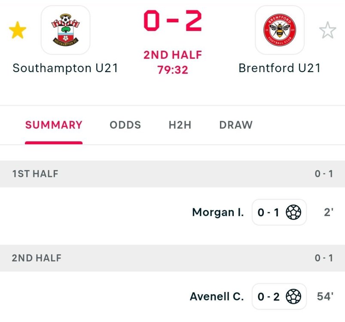
Task: Unfavorite Southampton U21 with the yellow star
Action: pyautogui.click(x=18, y=31)
